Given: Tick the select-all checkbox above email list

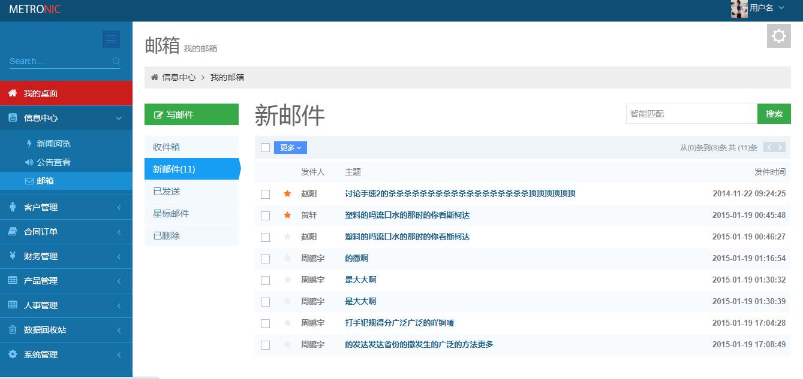Looking at the screenshot, I should 265,148.
